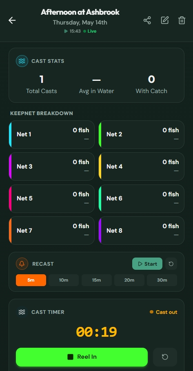
Task: Start the recast timer
Action: (147, 264)
